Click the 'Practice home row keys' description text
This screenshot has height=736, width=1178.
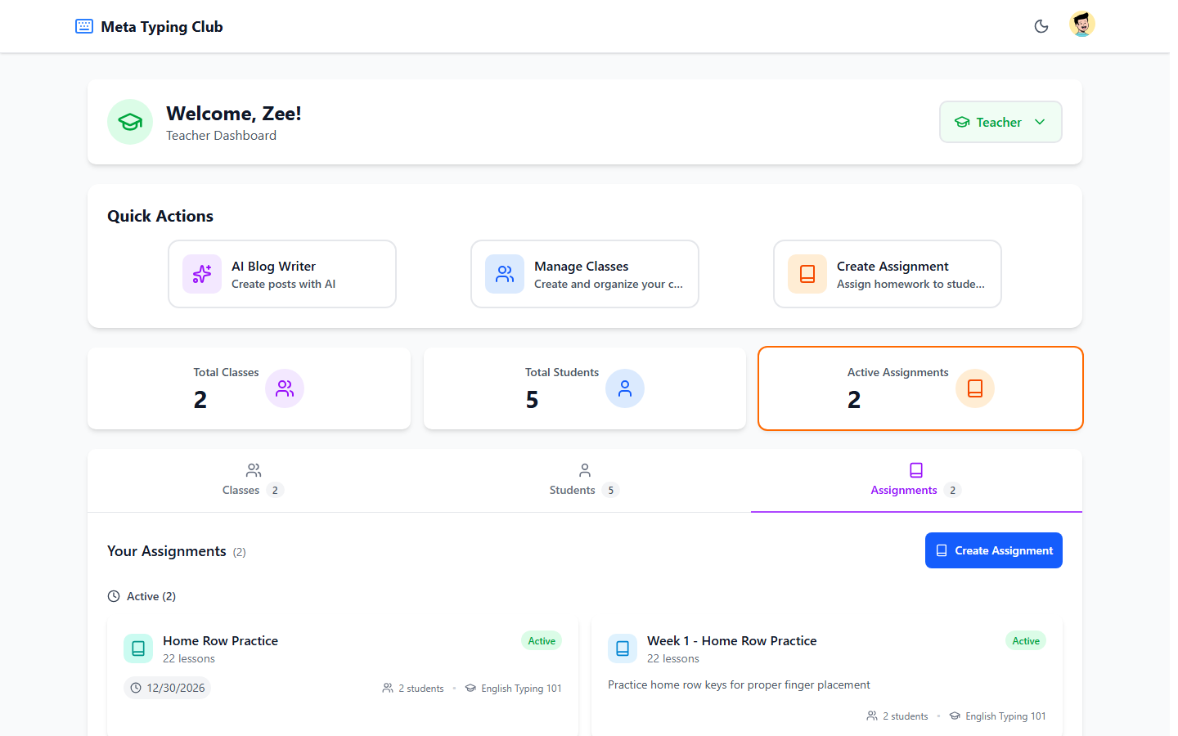tap(739, 684)
